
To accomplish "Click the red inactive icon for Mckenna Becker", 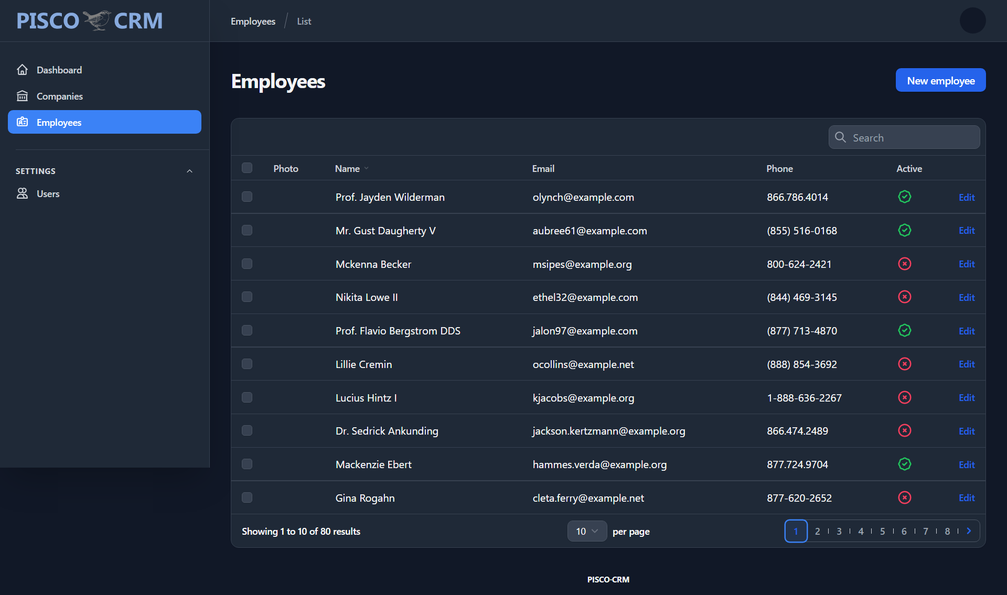I will pos(904,264).
